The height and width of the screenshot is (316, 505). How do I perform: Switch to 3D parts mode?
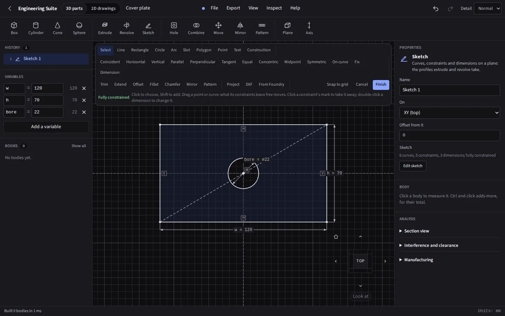click(x=74, y=8)
